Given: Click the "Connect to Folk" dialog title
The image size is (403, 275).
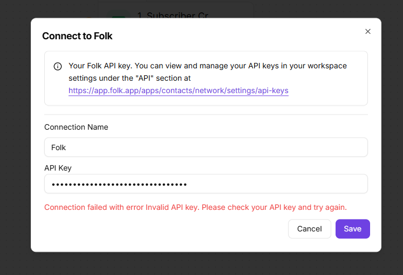Looking at the screenshot, I should (x=77, y=36).
